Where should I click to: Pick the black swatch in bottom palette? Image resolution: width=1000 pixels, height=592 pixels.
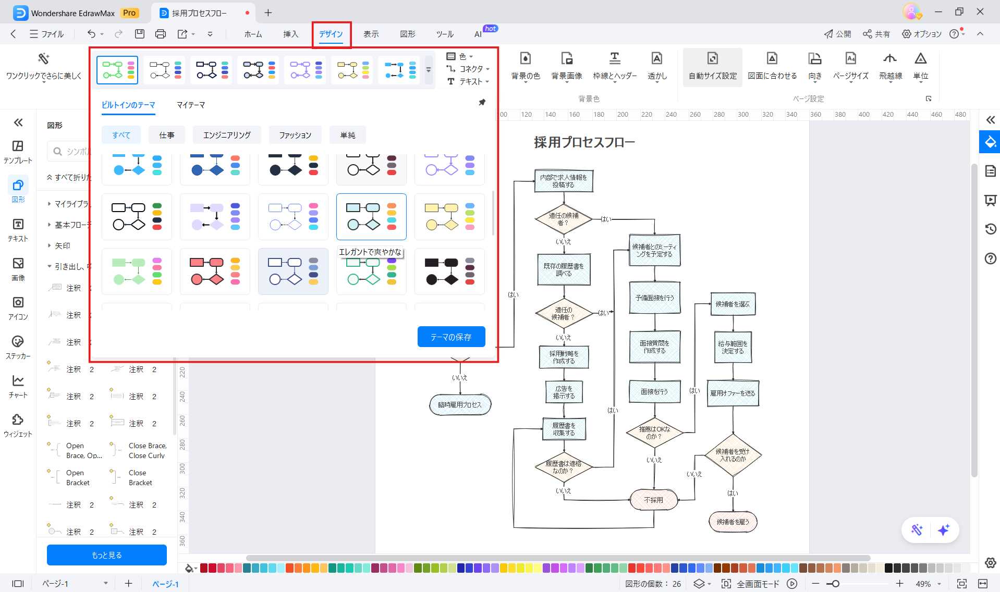tap(889, 568)
